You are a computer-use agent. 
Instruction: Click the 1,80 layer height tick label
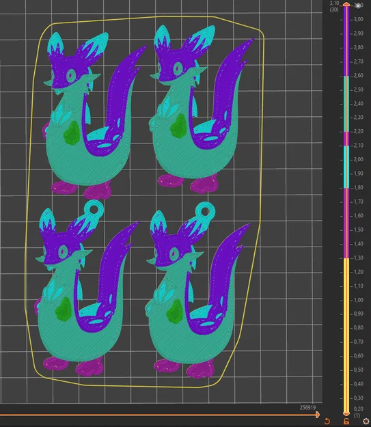358,187
